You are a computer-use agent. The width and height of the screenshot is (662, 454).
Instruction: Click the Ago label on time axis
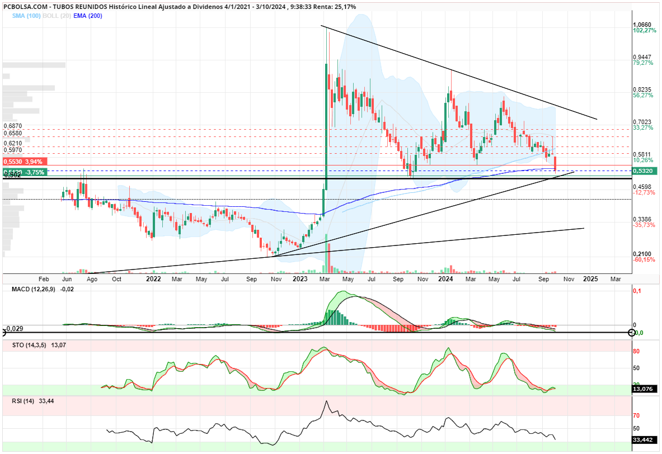click(x=92, y=279)
